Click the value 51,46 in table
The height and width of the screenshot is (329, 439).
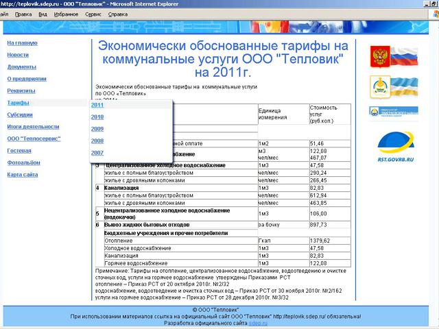(x=317, y=143)
